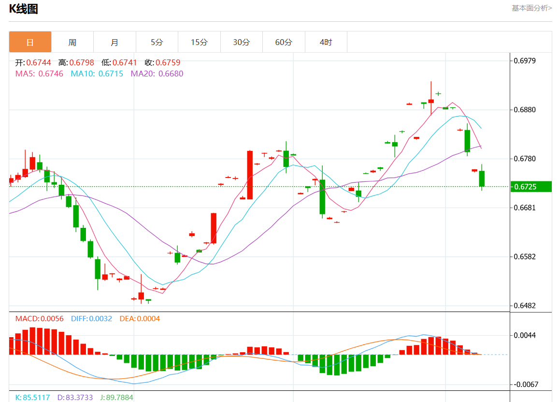Click the MA20: 0.6680 label
This screenshot has width=559, height=402.
(157, 74)
